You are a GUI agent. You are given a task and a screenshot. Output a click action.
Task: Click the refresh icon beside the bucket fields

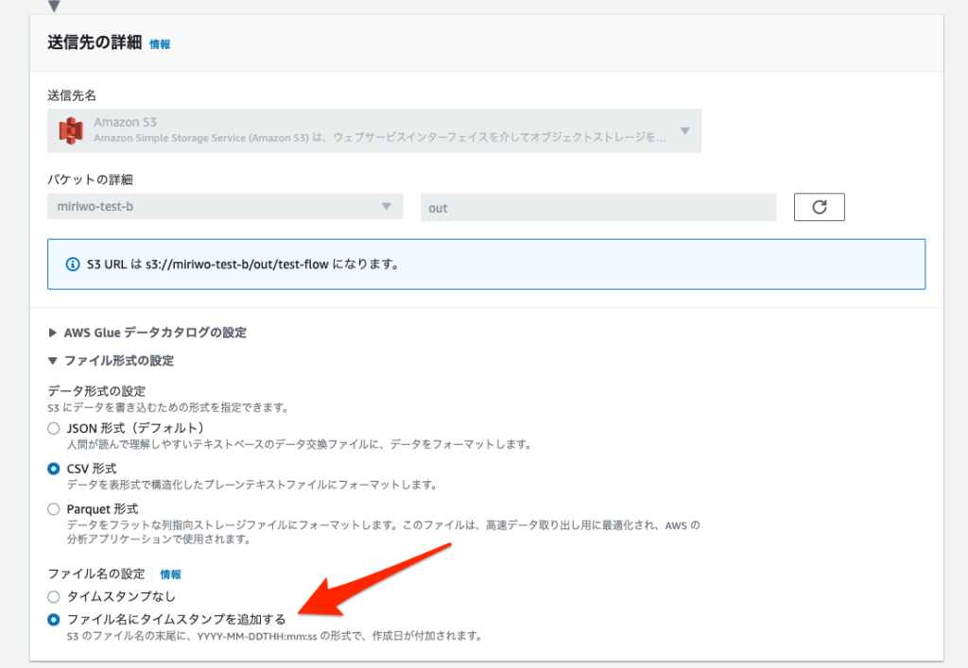[x=819, y=206]
